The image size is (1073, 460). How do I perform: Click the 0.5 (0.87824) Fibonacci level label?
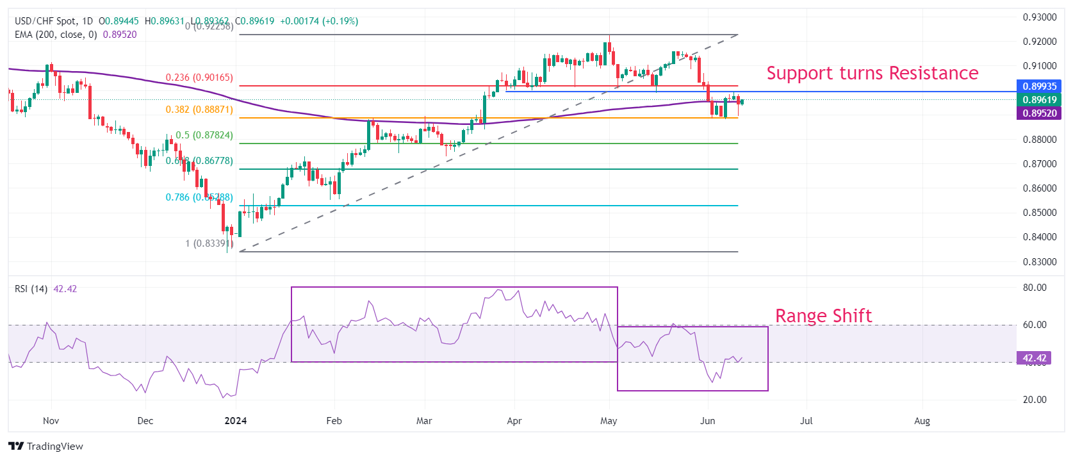tap(204, 135)
